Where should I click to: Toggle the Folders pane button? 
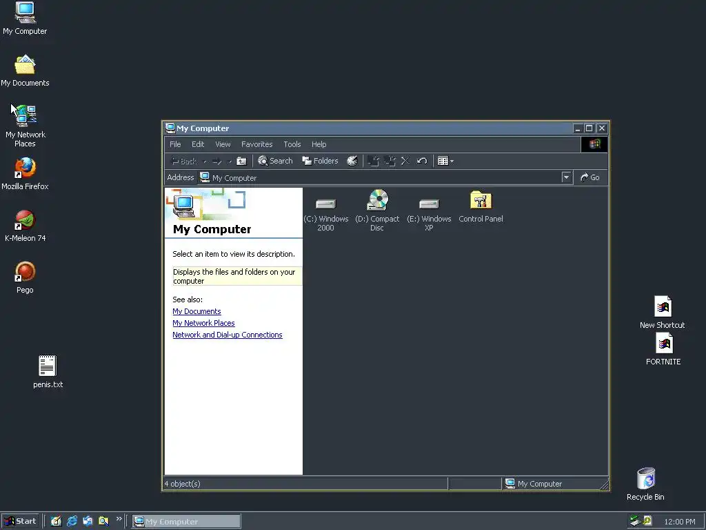click(x=320, y=161)
